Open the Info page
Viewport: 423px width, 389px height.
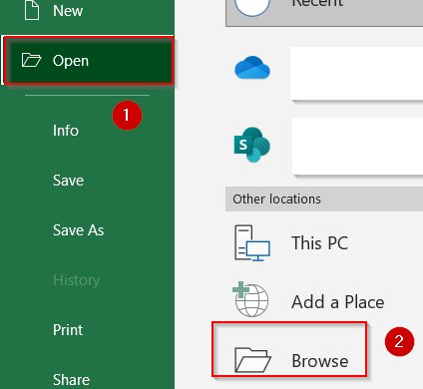[66, 131]
